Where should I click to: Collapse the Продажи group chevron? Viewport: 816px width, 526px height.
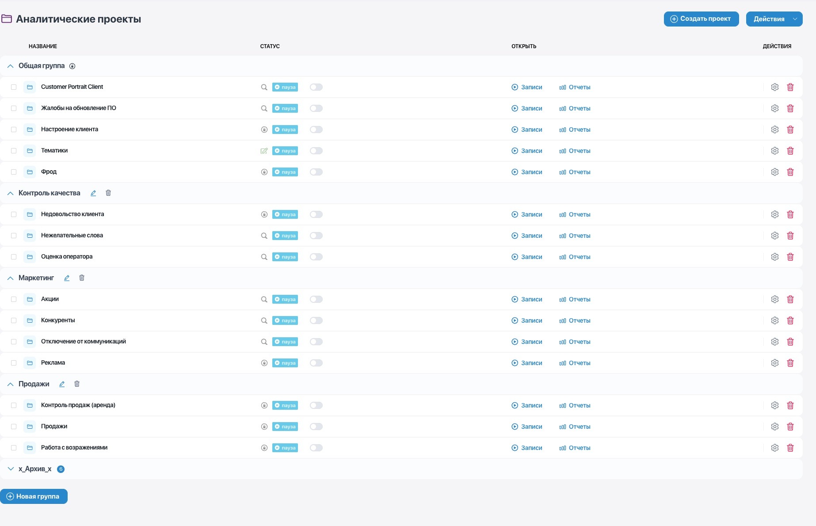tap(11, 384)
